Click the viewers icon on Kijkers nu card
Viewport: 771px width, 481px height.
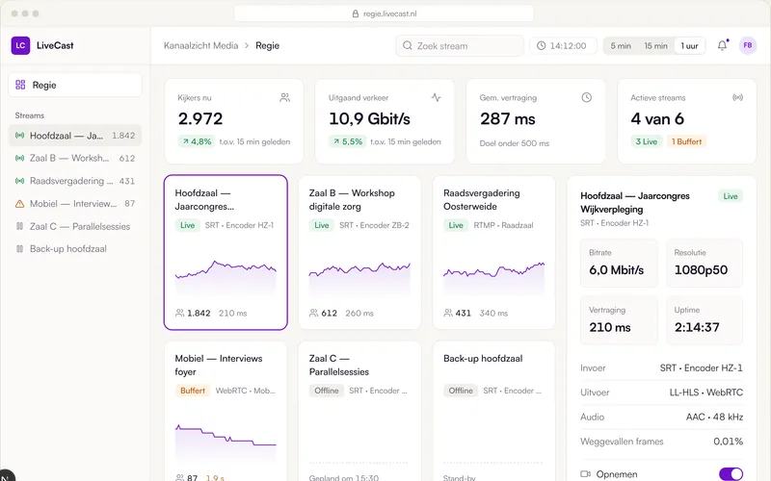click(x=284, y=98)
